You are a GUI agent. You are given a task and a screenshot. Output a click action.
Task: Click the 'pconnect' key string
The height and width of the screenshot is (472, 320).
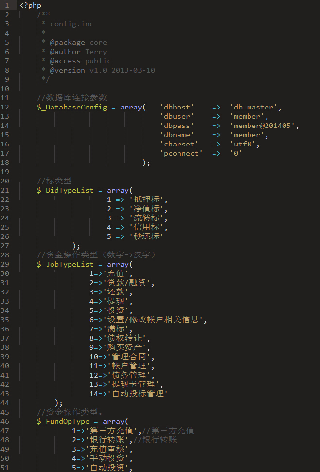(x=181, y=153)
